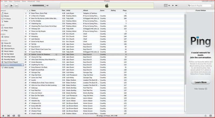Open the Movies library

tap(6, 16)
